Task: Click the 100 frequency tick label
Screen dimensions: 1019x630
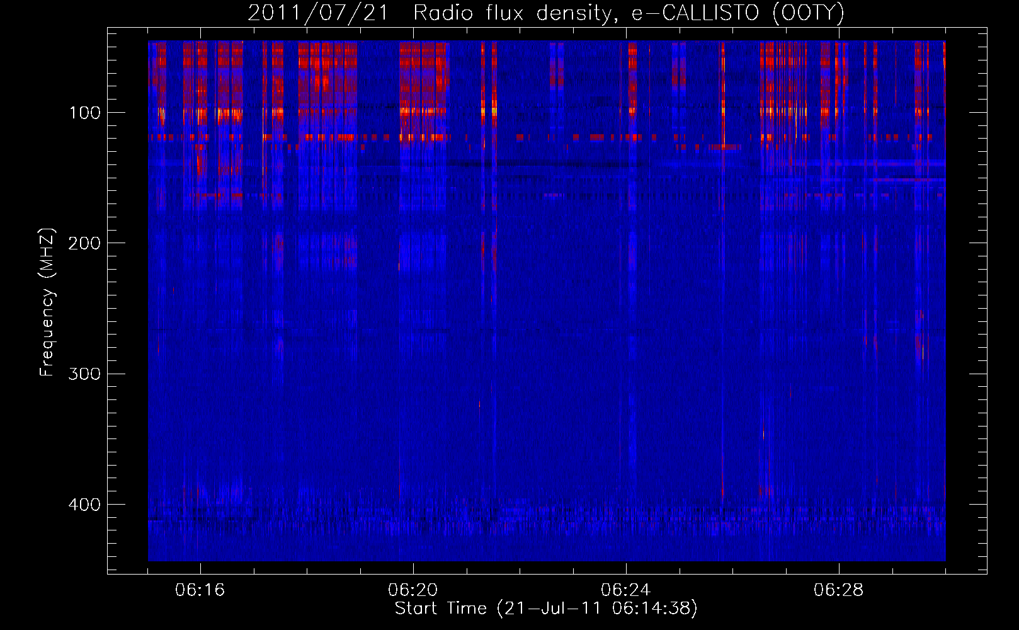Action: click(85, 113)
